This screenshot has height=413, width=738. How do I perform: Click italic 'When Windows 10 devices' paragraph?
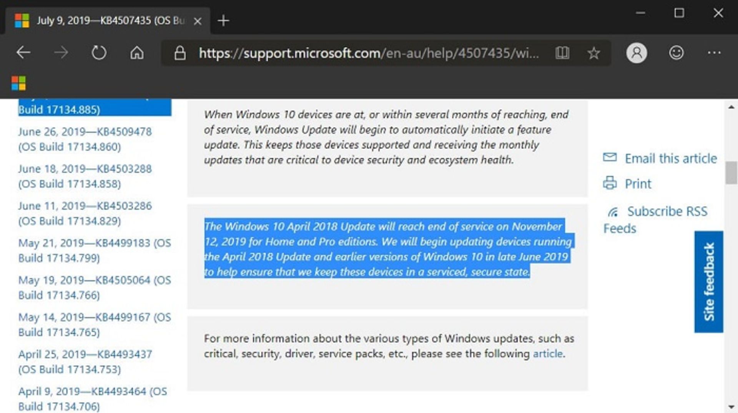click(386, 137)
